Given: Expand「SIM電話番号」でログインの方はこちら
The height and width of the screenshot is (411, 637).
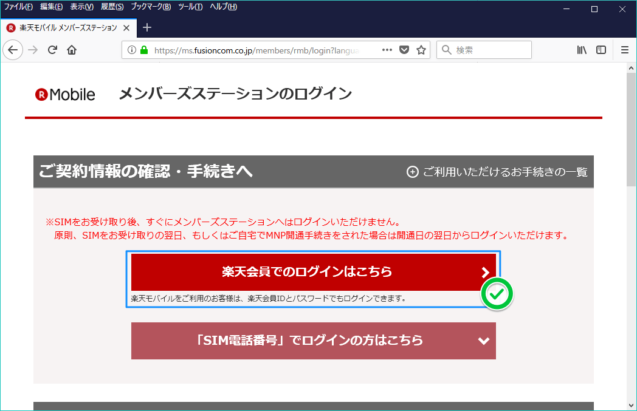Looking at the screenshot, I should (x=313, y=341).
